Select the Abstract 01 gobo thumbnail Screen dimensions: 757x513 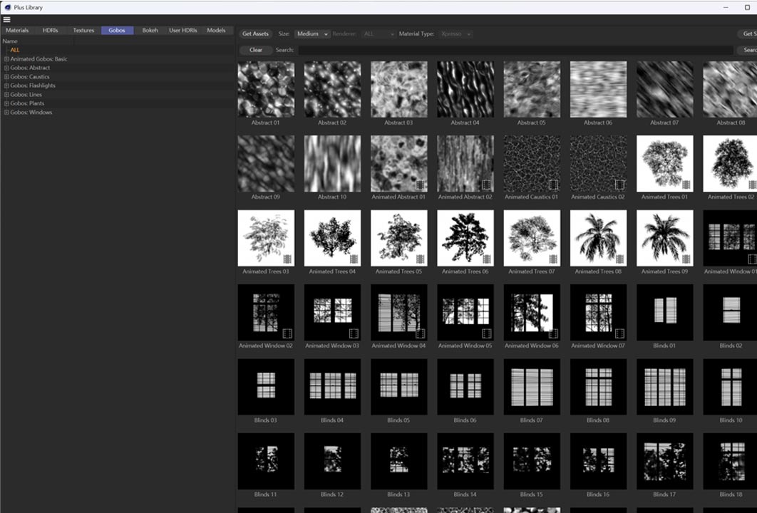coord(265,89)
